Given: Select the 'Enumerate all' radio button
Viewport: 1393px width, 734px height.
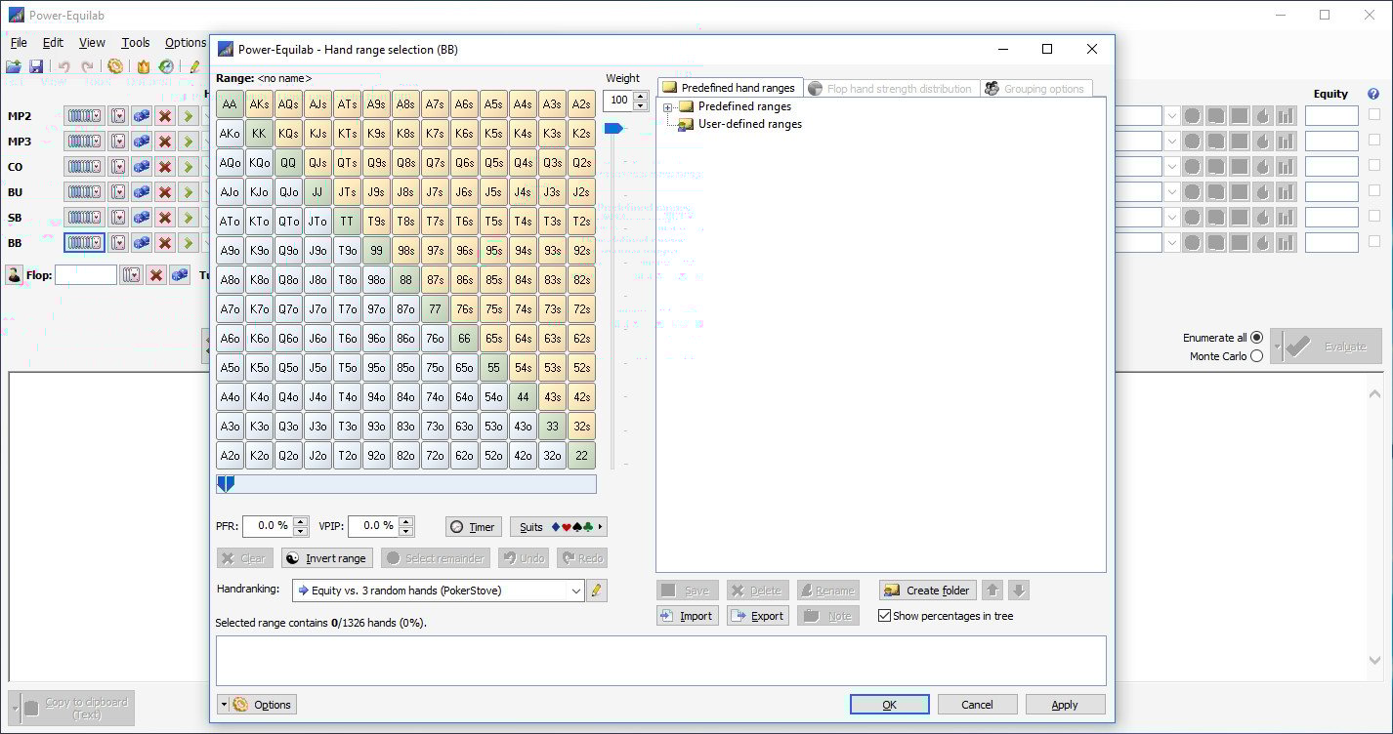Looking at the screenshot, I should [1257, 337].
